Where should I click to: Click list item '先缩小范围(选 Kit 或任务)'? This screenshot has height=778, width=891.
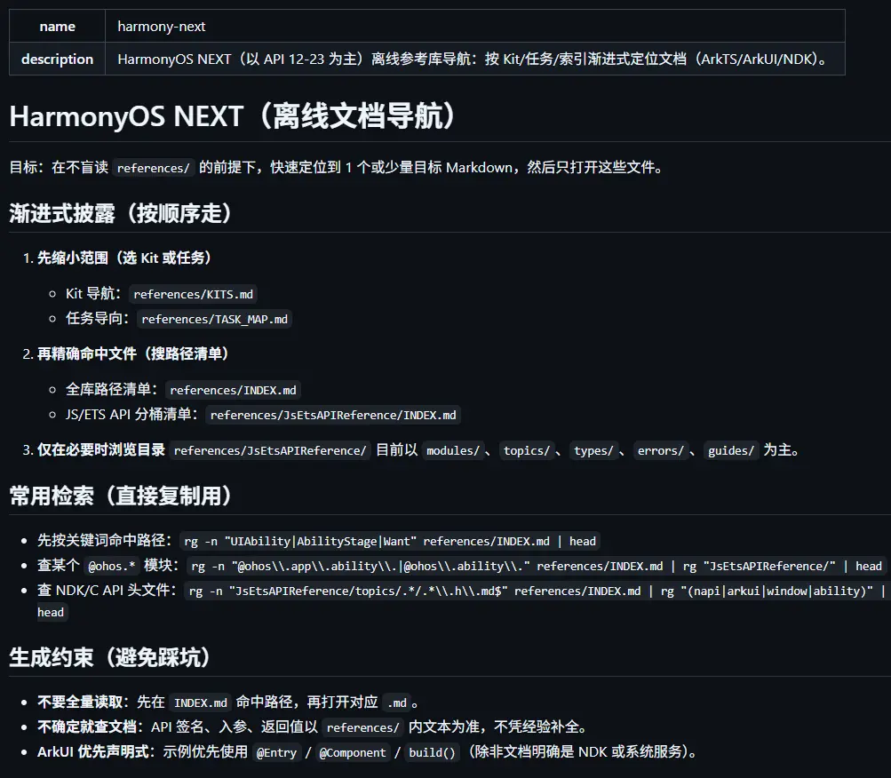123,258
